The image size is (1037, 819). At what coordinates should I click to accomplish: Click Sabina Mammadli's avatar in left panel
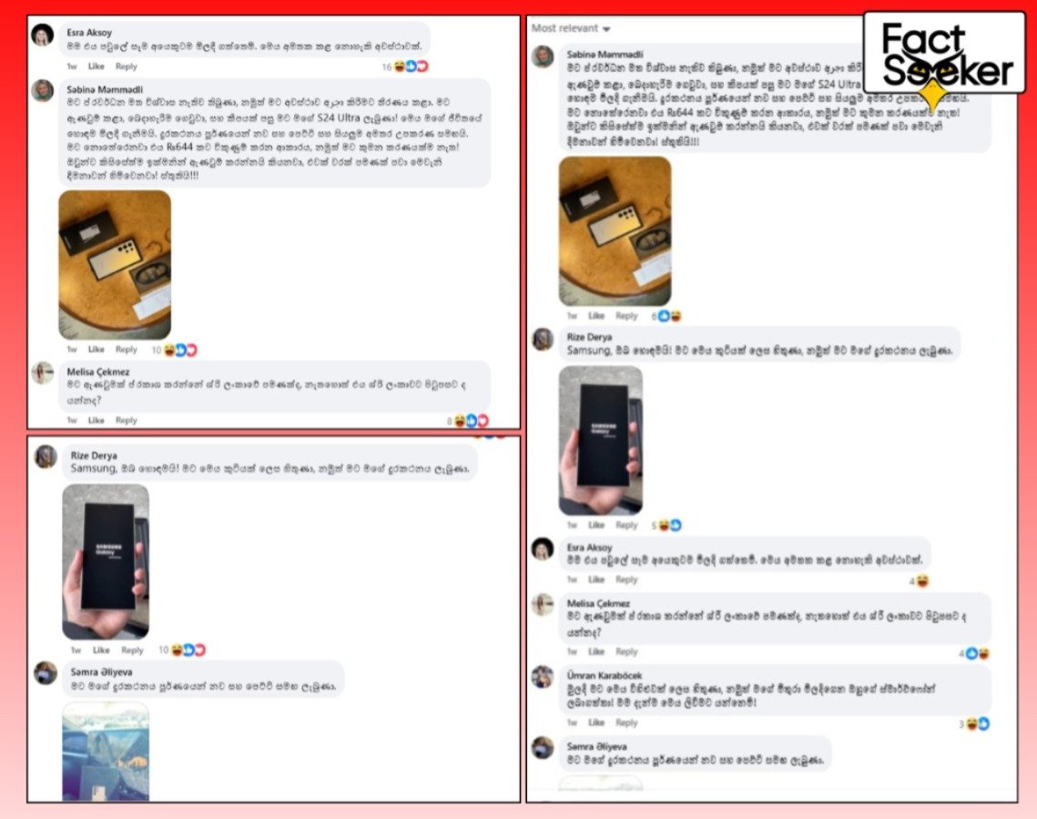[43, 90]
